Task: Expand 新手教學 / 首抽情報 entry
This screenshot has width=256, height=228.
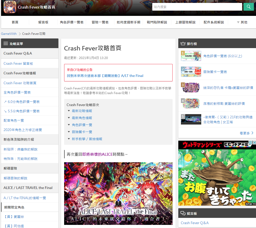Action: [x=87, y=139]
